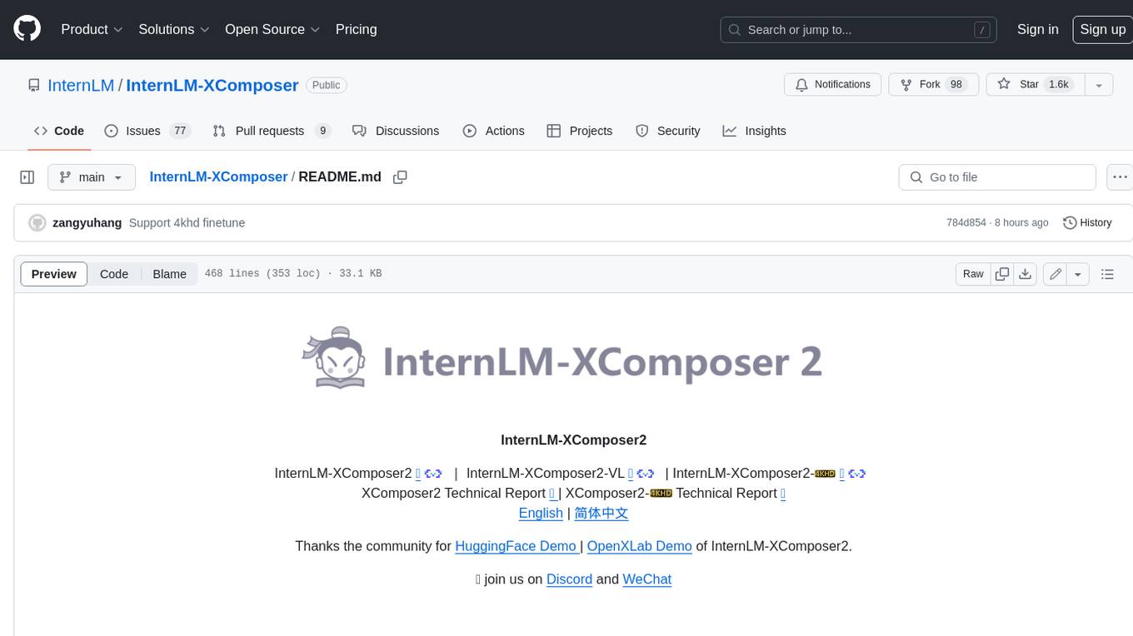Switch to the Issues tab

(147, 131)
